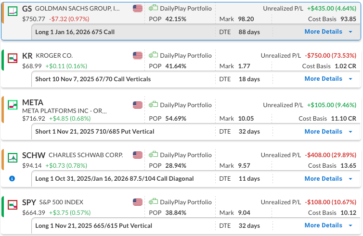
Task: Select the Long 1 Jan 16, 2026 675 Call row
Action: coord(75,32)
